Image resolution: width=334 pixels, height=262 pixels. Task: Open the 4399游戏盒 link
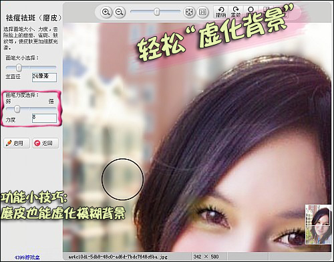[27, 257]
